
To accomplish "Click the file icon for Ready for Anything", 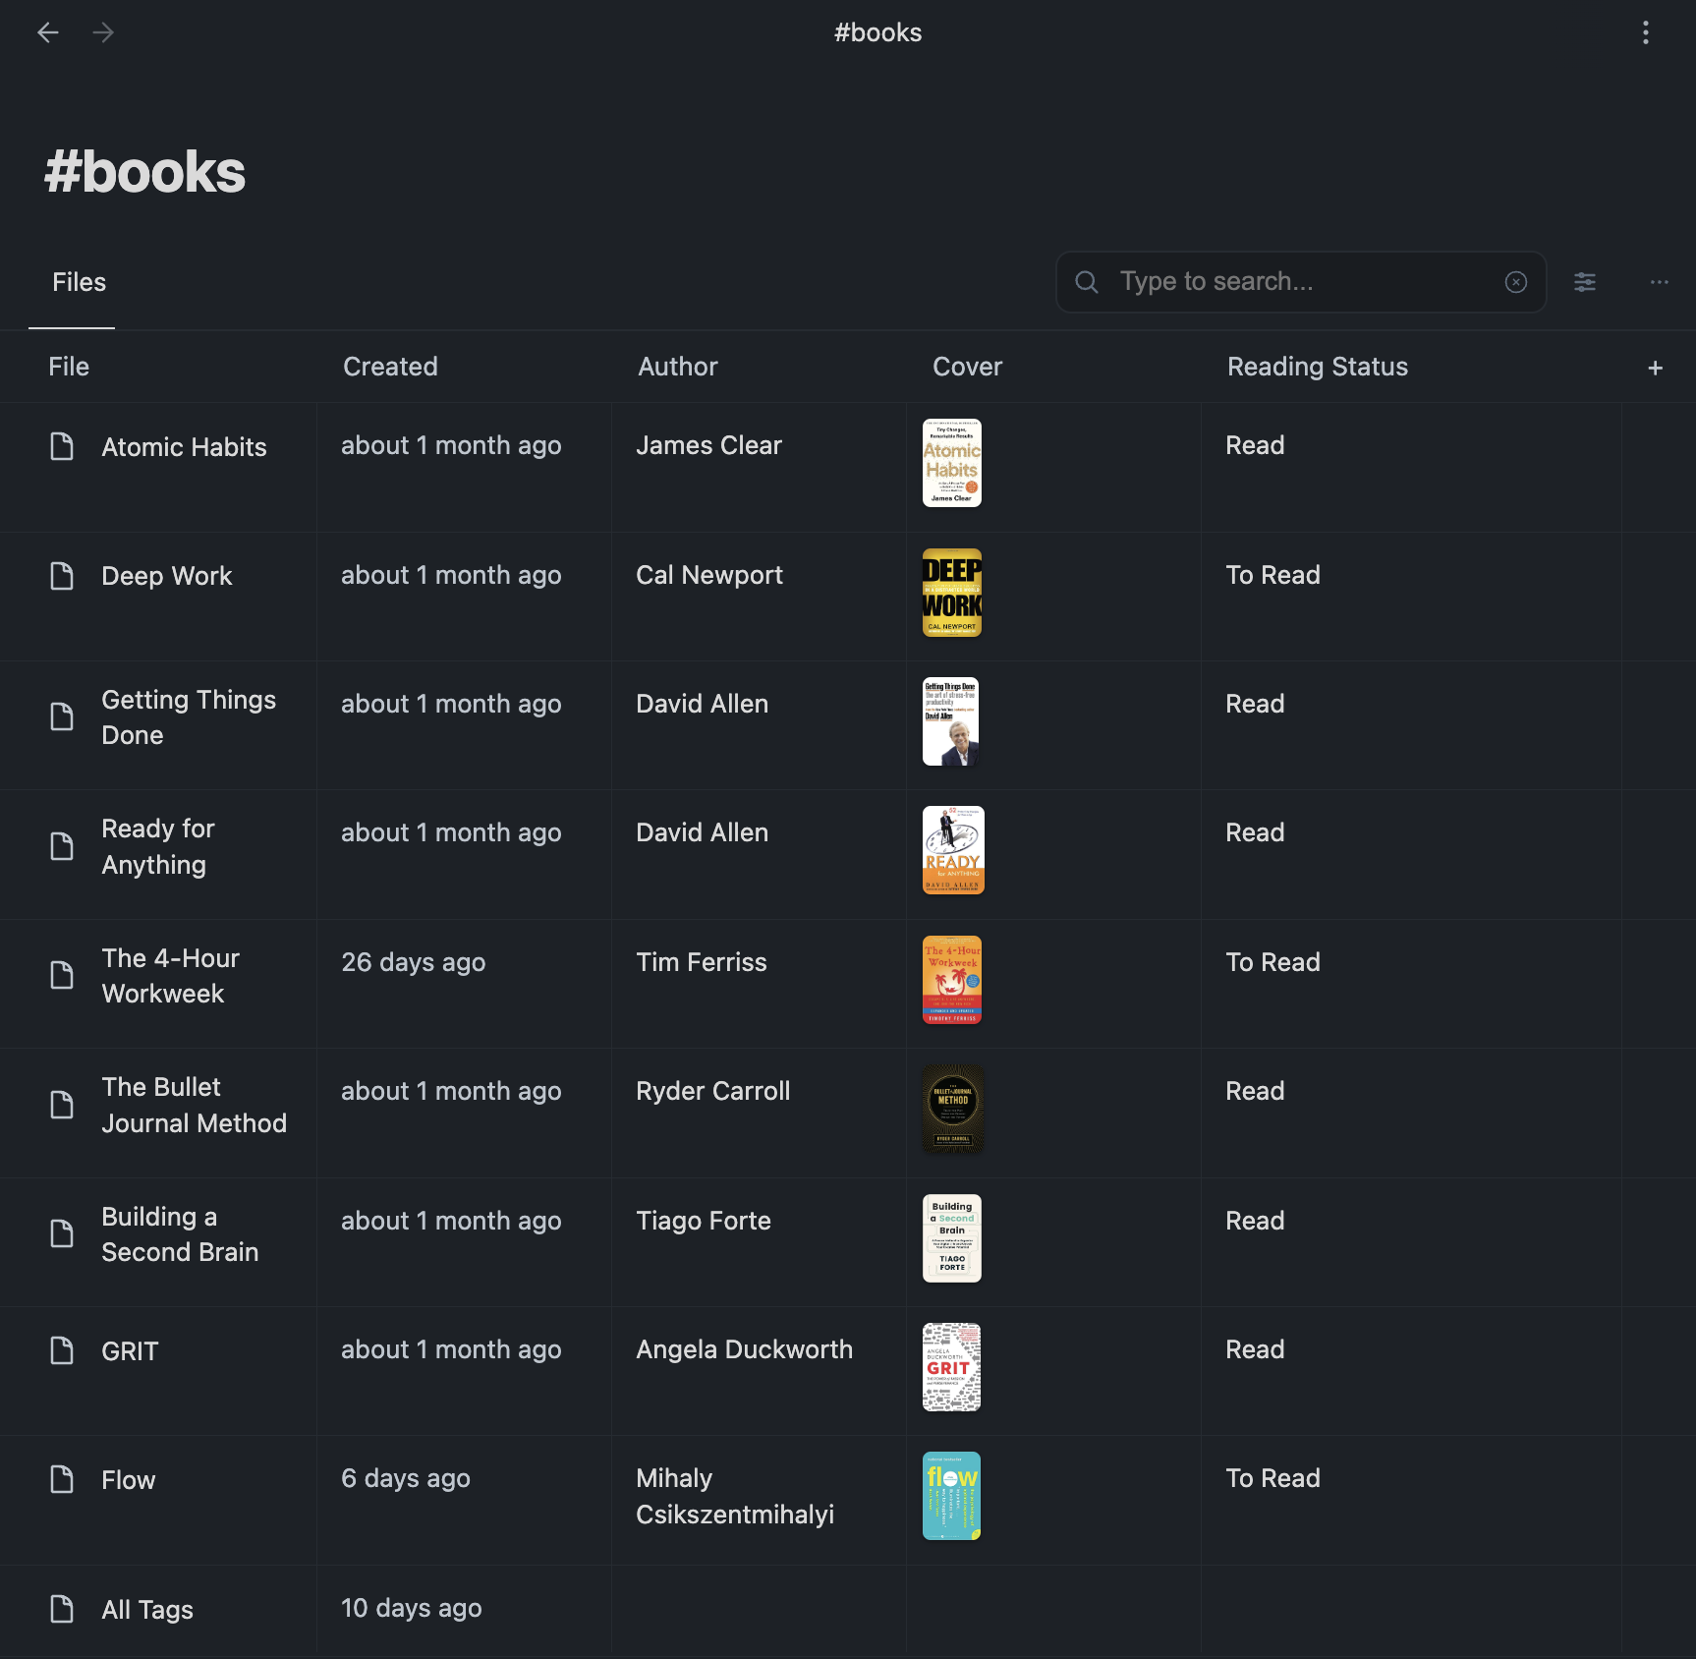I will tap(62, 846).
